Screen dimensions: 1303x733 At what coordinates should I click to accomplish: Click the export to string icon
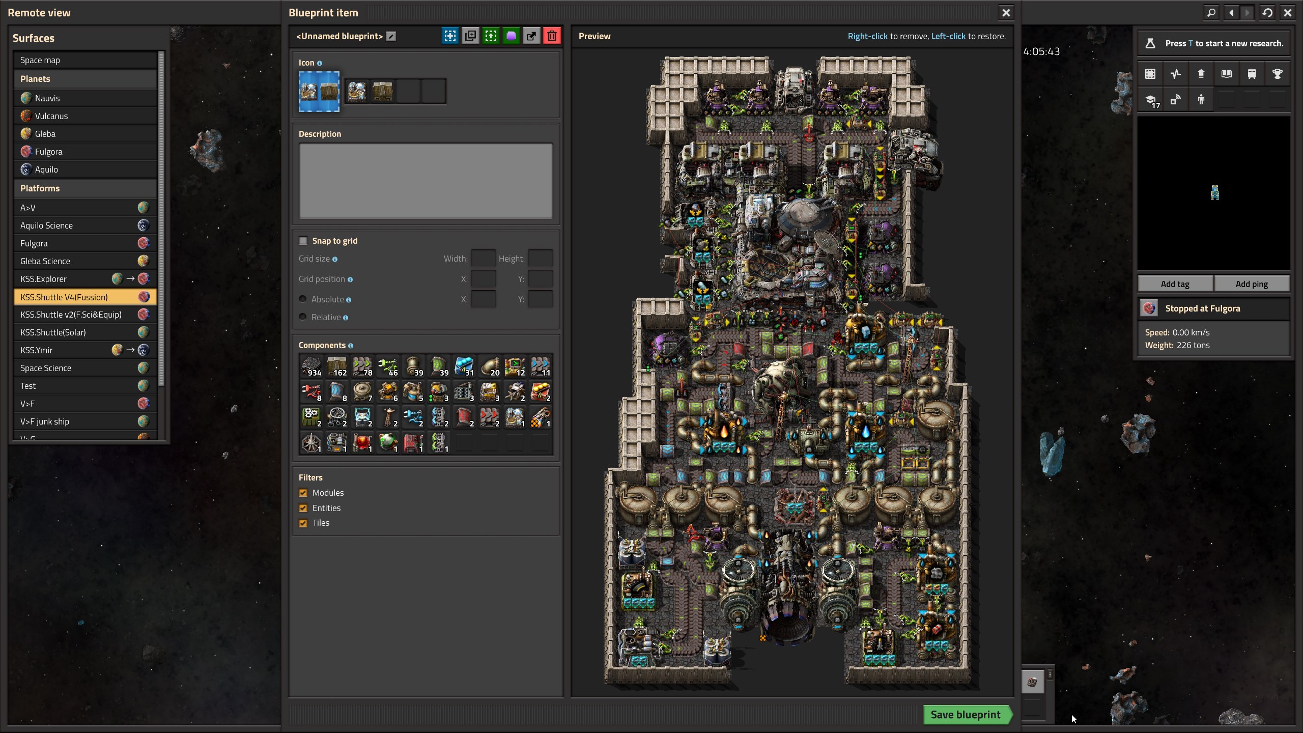tap(531, 36)
